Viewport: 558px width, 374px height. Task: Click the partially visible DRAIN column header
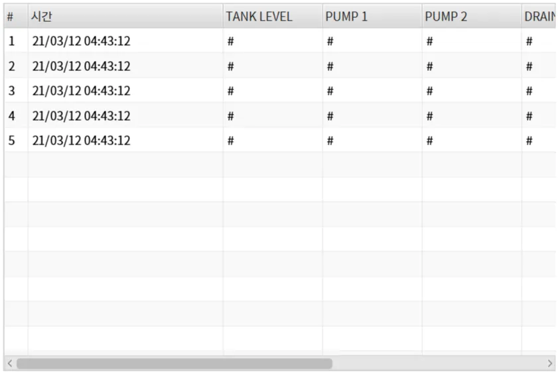tap(539, 17)
